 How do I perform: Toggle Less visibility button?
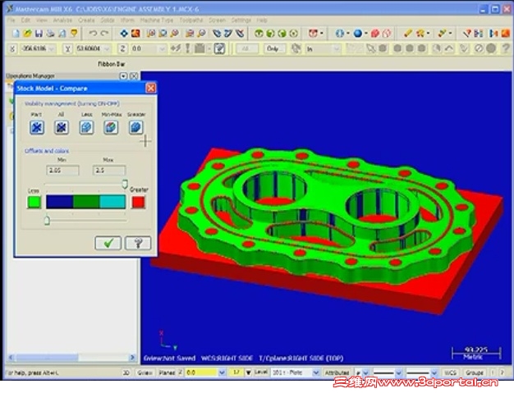point(86,127)
